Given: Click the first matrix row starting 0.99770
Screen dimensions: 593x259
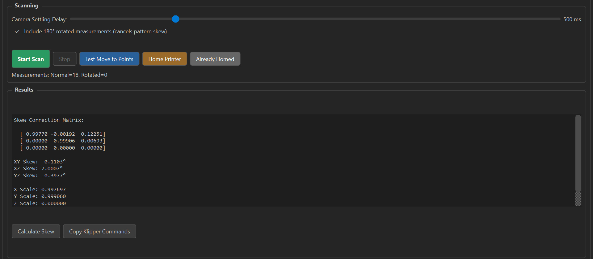Looking at the screenshot, I should (63, 134).
